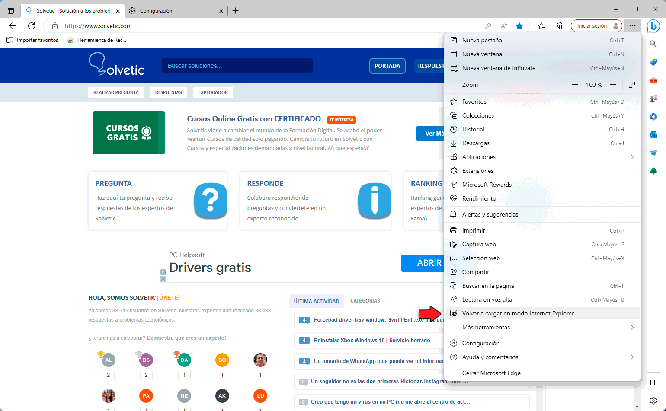Open the sidebar Microsoft 365 icon
Image resolution: width=666 pixels, height=411 pixels.
(x=653, y=117)
